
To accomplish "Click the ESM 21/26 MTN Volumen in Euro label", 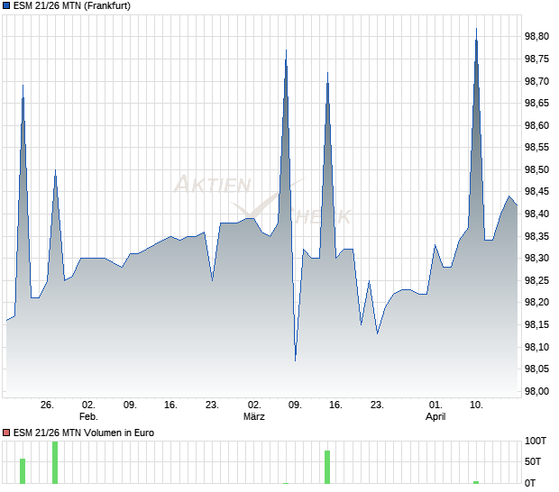I will coord(83,433).
